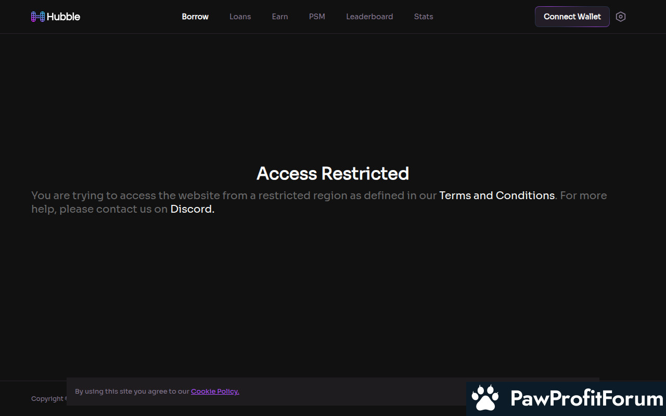Follow the Discord link
Screen dimensions: 666x416
point(193,209)
